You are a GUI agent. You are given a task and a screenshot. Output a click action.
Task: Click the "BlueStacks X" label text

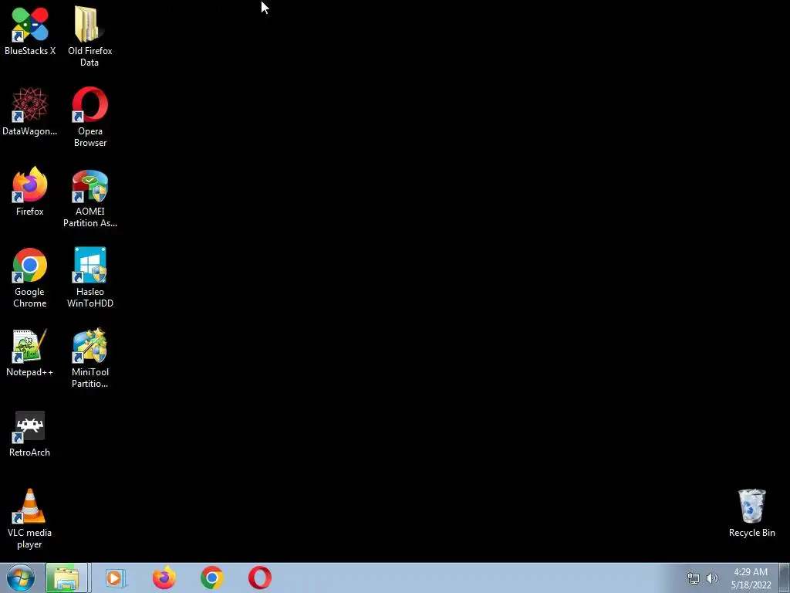(30, 51)
